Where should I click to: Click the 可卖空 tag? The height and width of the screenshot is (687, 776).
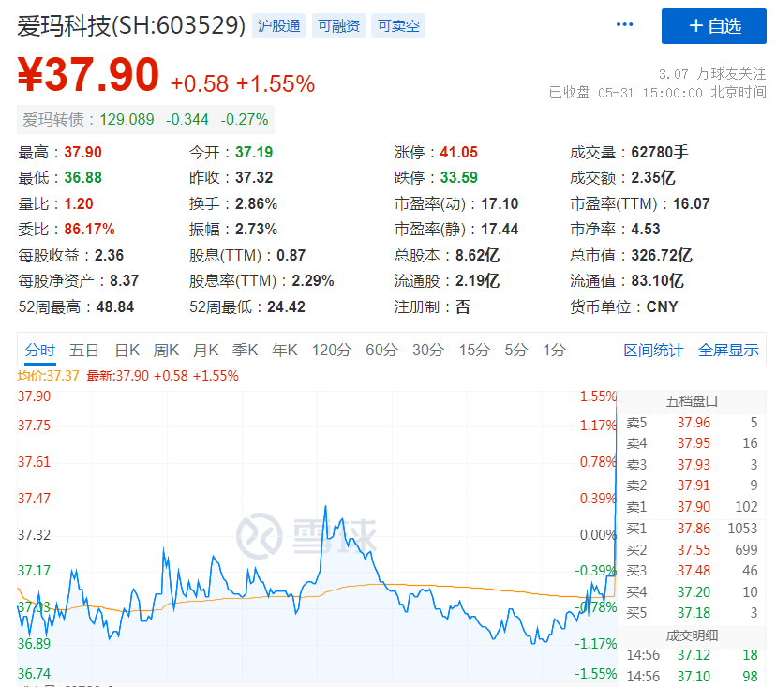398,25
